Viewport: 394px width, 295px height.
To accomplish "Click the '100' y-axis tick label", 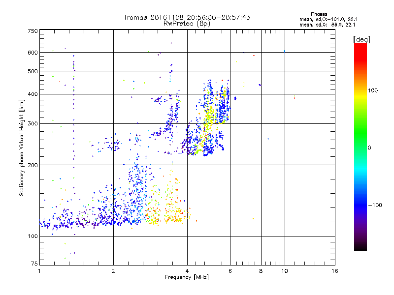I will pyautogui.click(x=33, y=236).
